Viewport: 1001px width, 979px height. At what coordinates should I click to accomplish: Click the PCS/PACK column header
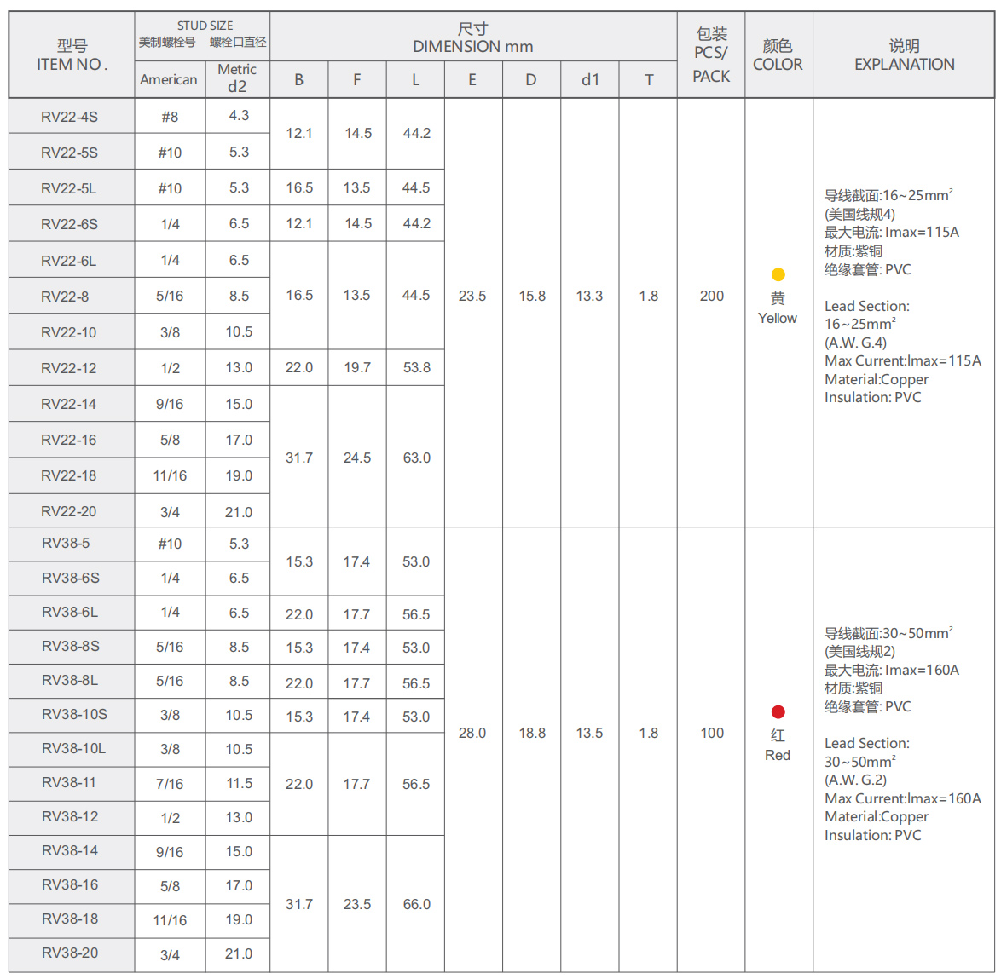(x=711, y=55)
